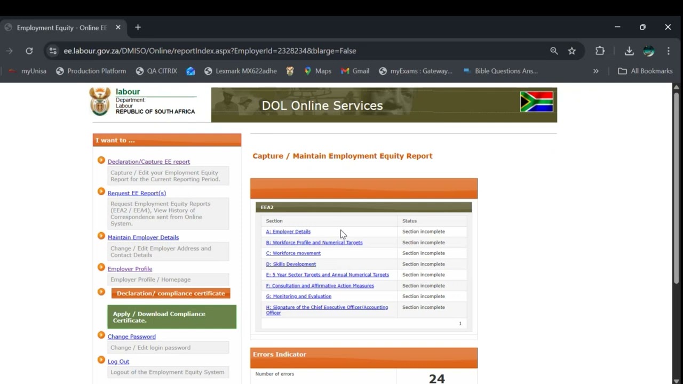Open the All Bookmarks folder

pyautogui.click(x=645, y=71)
